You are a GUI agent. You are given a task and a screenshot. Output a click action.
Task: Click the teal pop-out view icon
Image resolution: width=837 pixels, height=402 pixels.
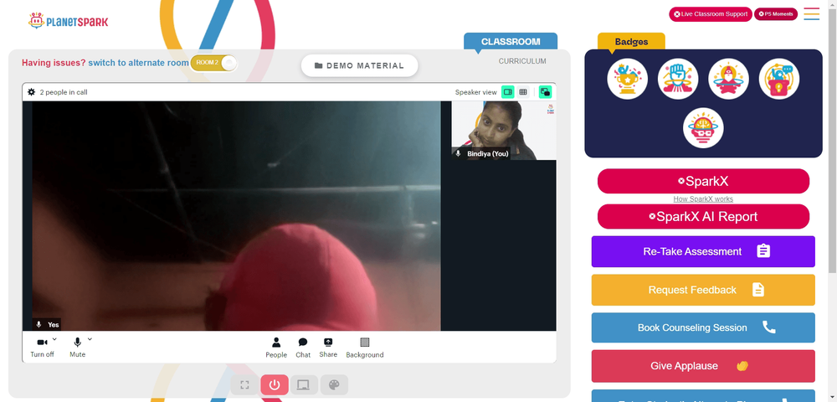click(545, 92)
